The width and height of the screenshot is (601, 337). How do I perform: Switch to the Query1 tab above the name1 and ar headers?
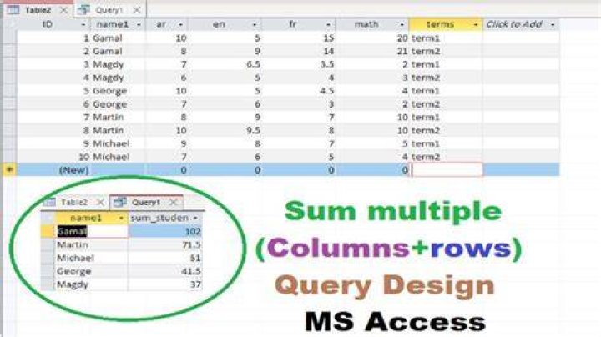[x=109, y=10]
